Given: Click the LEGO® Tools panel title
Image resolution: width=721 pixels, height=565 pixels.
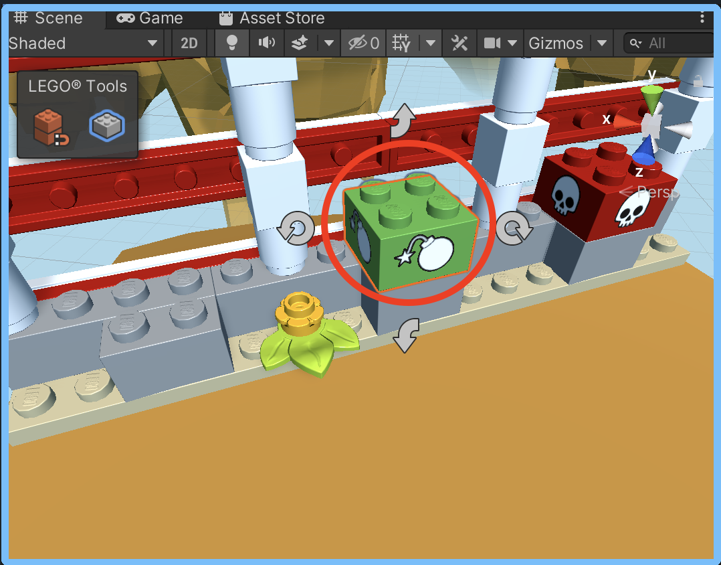Looking at the screenshot, I should [78, 86].
